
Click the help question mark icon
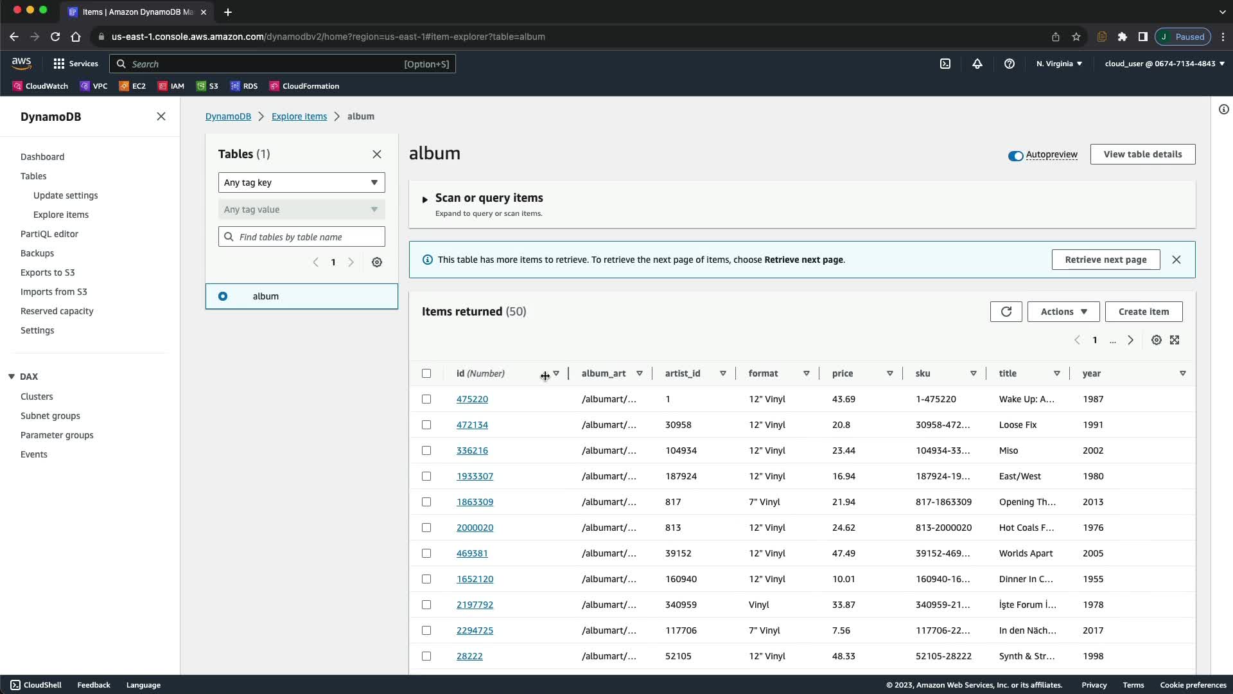point(1009,64)
